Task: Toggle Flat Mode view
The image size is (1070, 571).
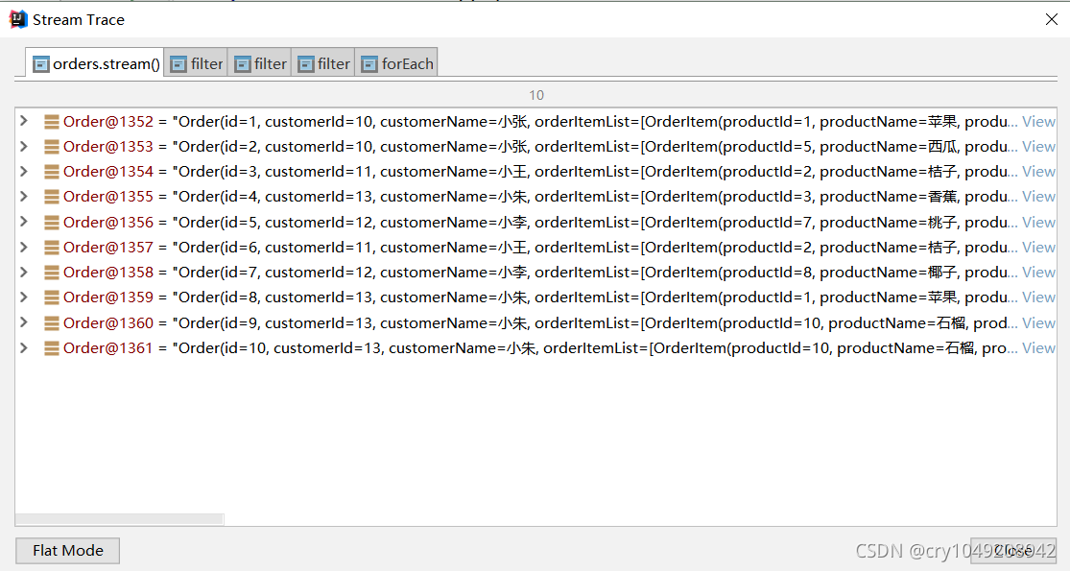Action: point(67,550)
